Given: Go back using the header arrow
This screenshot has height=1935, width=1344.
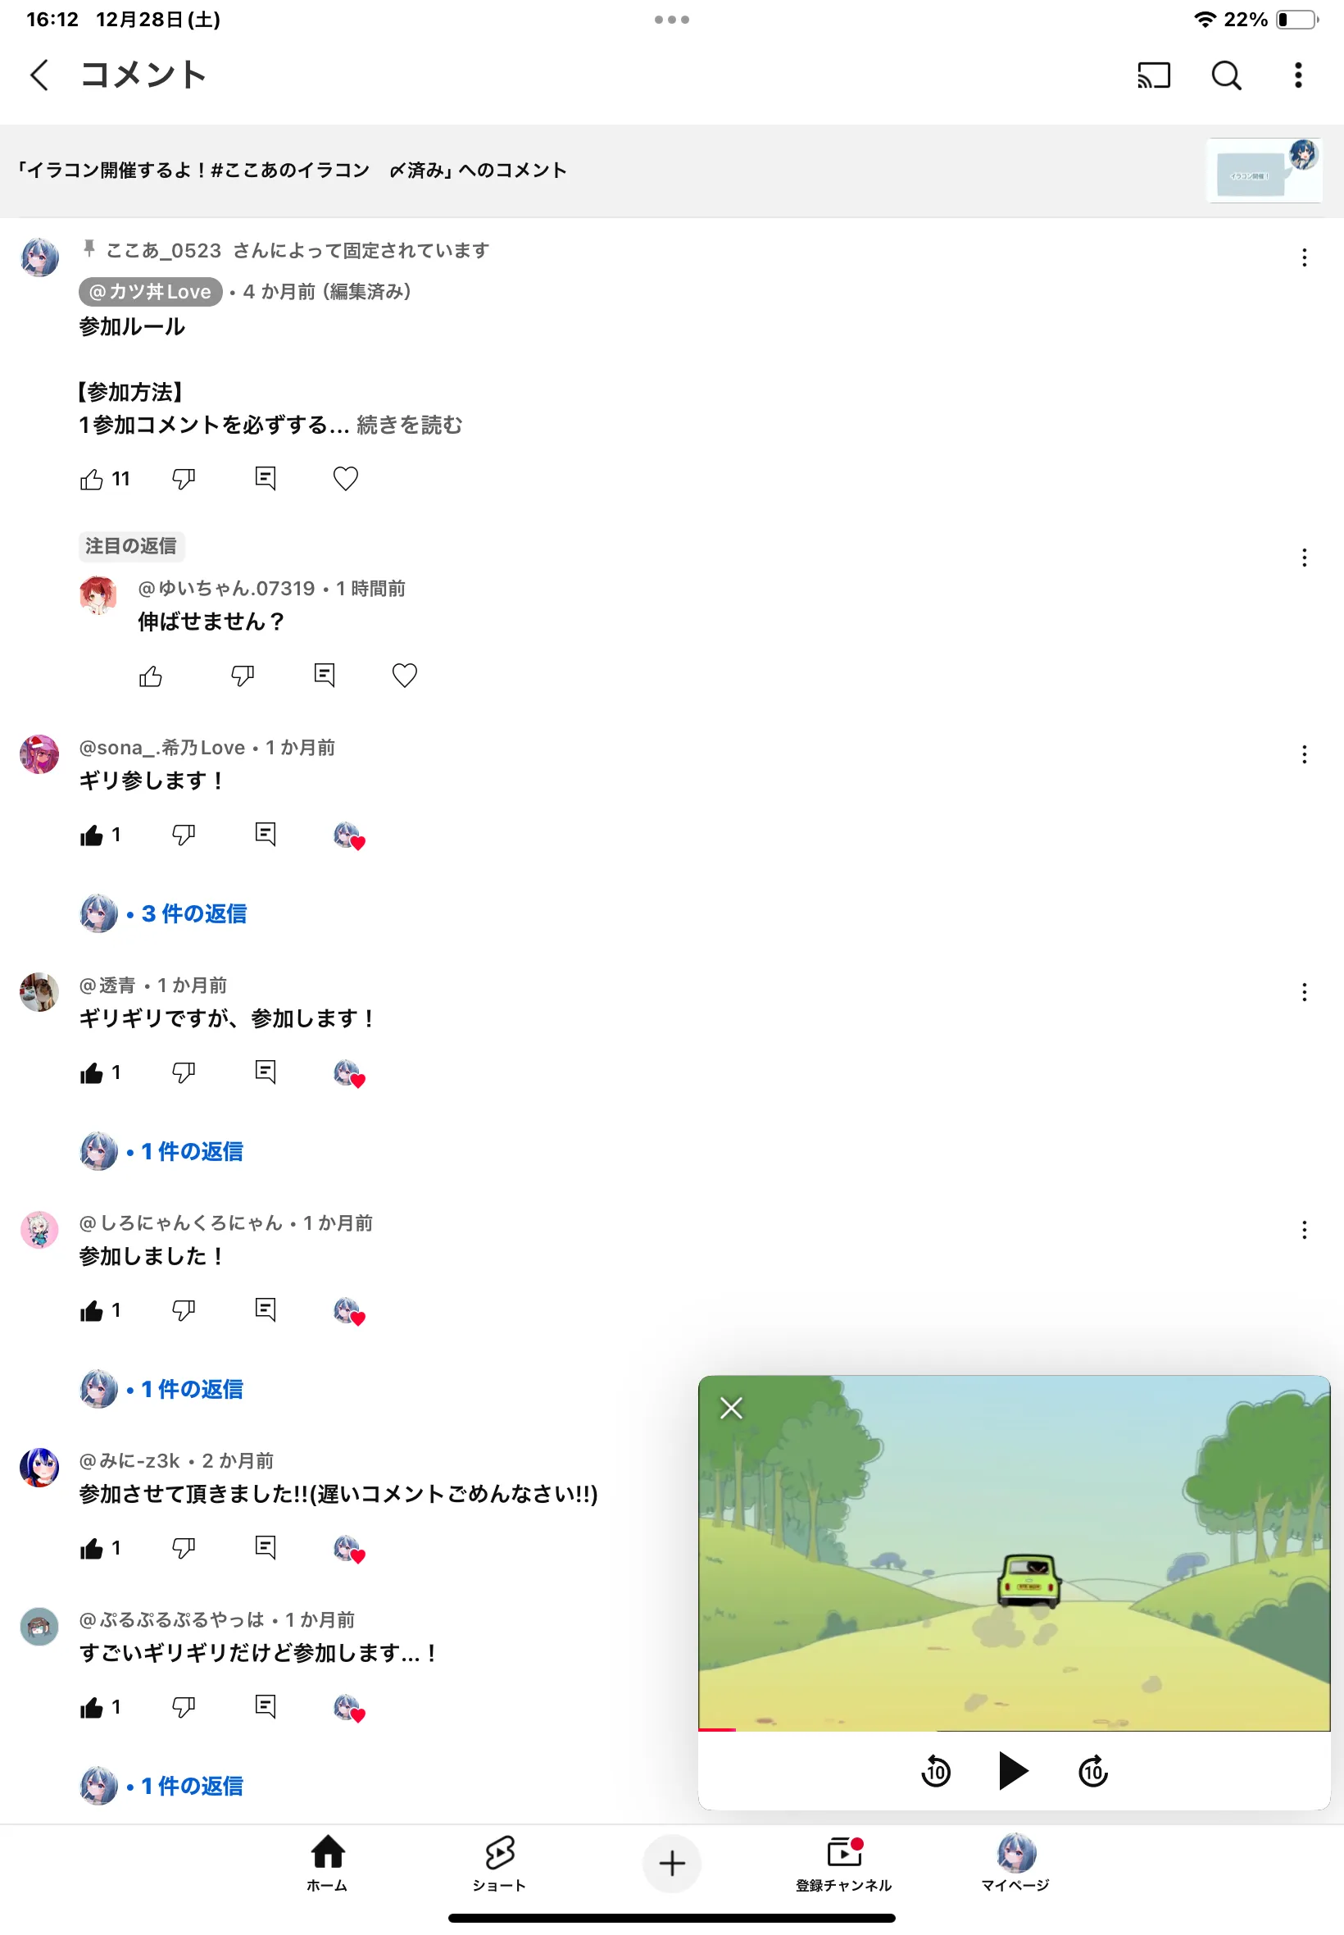Looking at the screenshot, I should click(39, 75).
